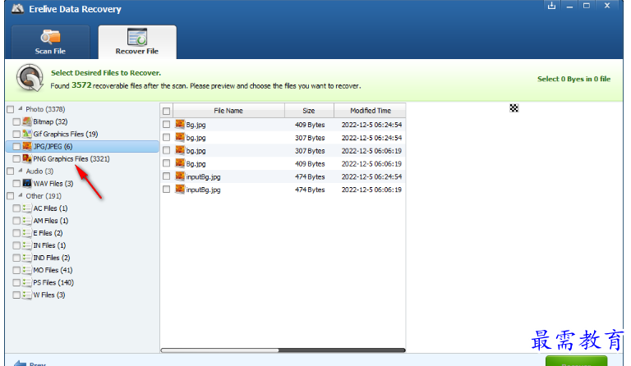Check the PNG Graphics Files checkbox

click(x=16, y=159)
